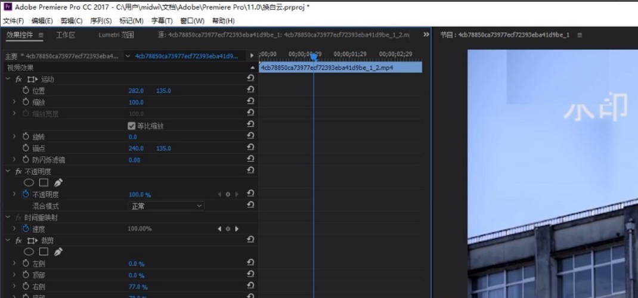The image size is (638, 298).
Task: Toggle the fx switch for 运动
Action: click(x=18, y=79)
